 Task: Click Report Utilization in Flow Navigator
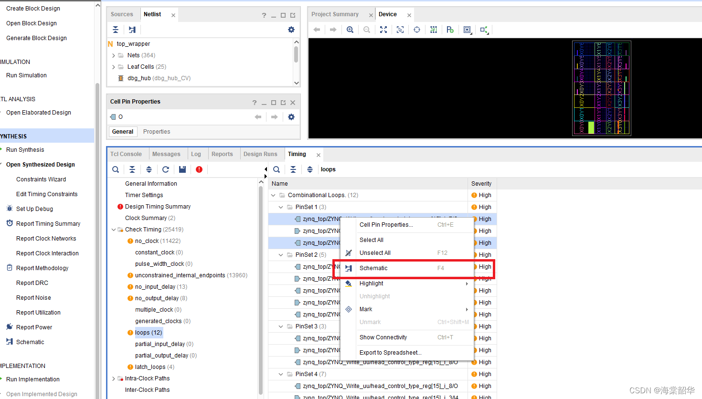[38, 313]
